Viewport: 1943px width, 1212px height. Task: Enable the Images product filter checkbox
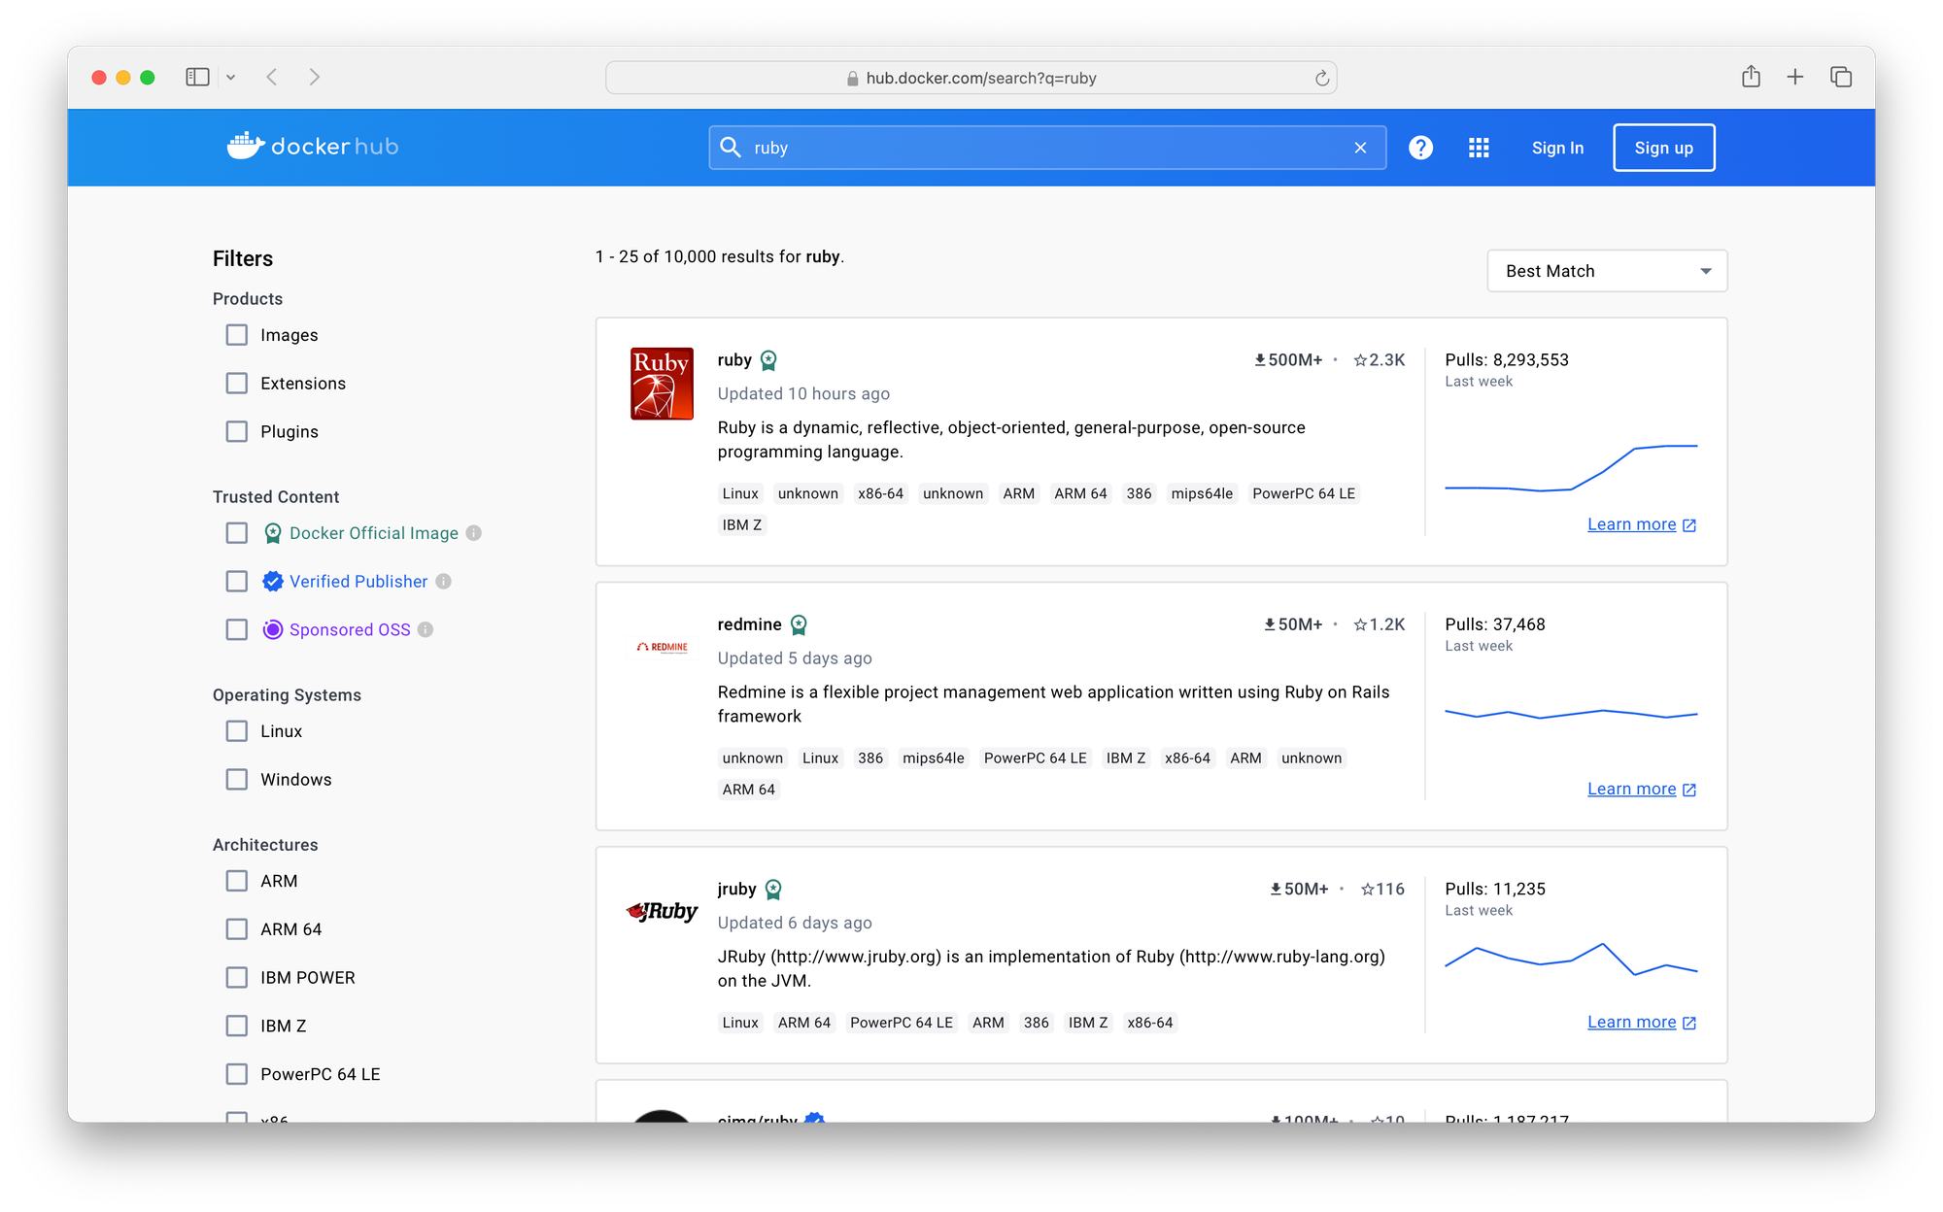[236, 332]
